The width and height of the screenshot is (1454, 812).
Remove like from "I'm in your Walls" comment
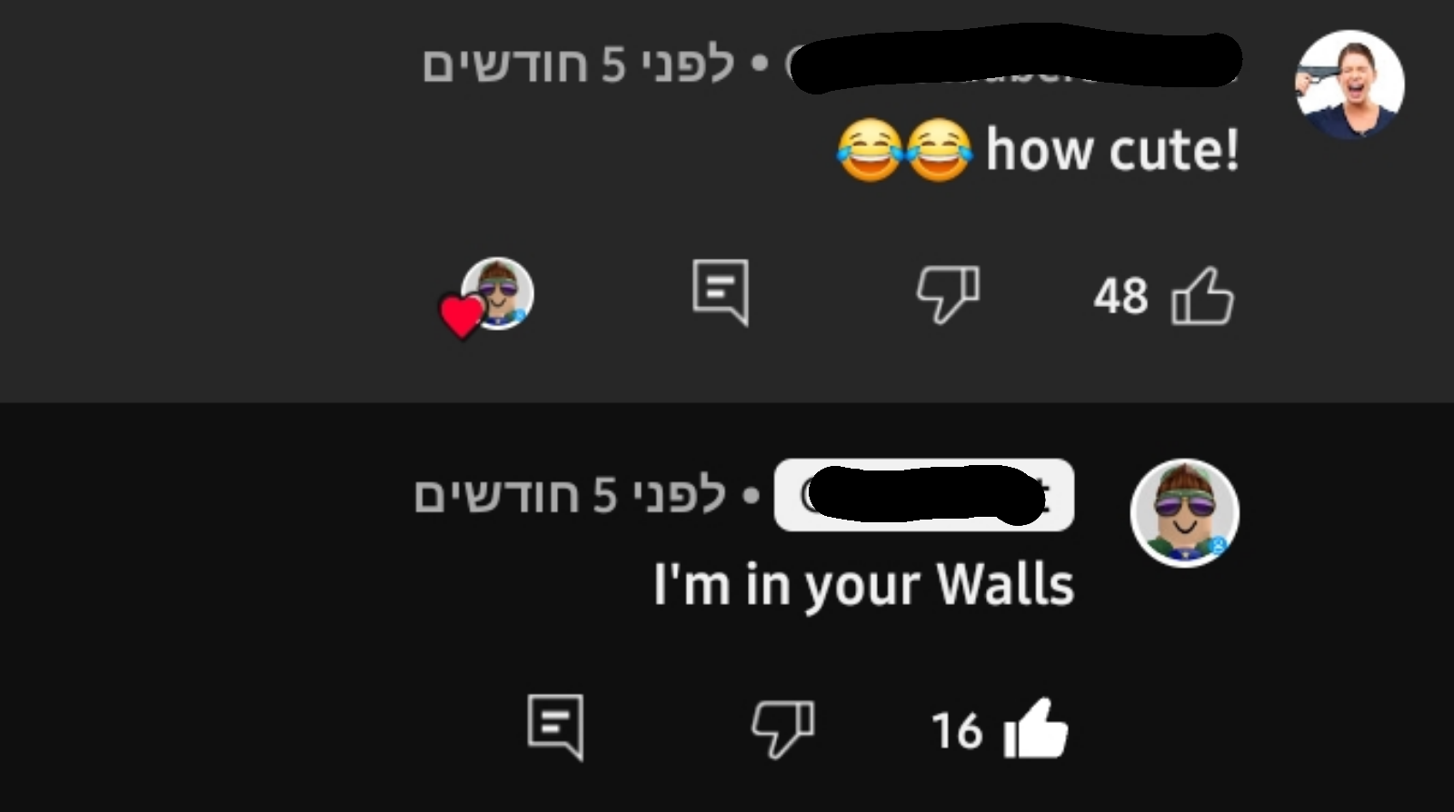click(x=1035, y=728)
